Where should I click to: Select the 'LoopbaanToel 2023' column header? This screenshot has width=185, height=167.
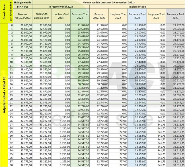[156, 16]
